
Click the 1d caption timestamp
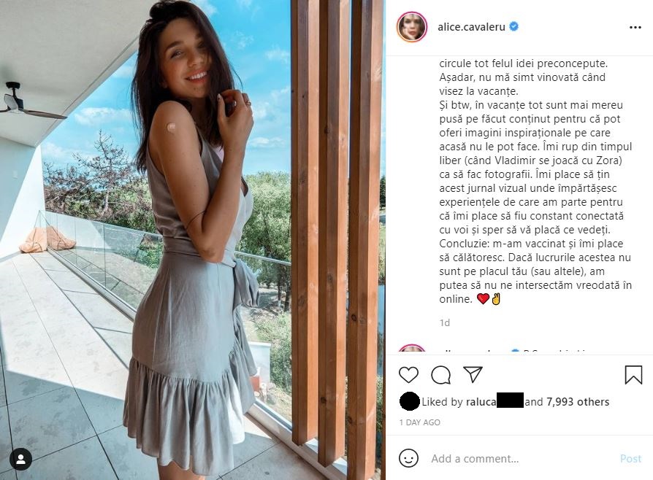pyautogui.click(x=444, y=322)
